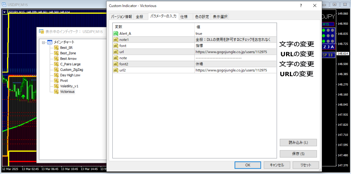Click the chart menu triangle beside USDJPY,M15
The height and width of the screenshot is (174, 351).
click(x=4, y=12)
